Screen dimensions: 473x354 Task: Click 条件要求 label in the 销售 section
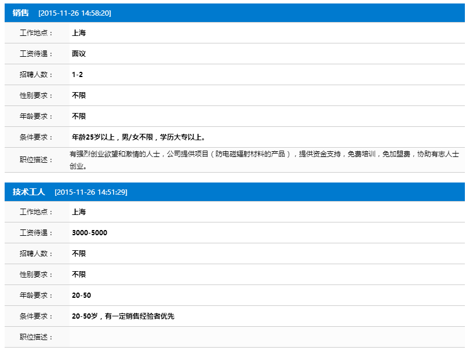coord(36,137)
